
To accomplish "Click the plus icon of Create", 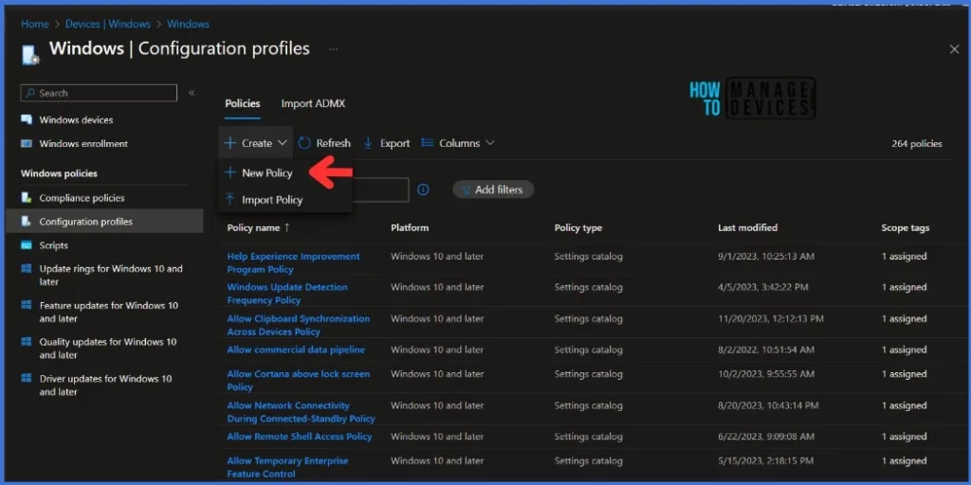I will (230, 143).
